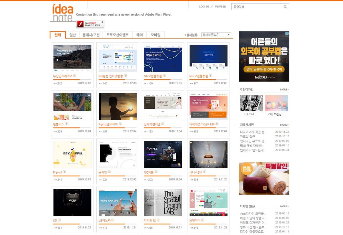The width and height of the screenshot is (343, 235).
Task: Open post 웹페이지 만드는데 .. dated 2019.05.31
Action: coord(253,150)
